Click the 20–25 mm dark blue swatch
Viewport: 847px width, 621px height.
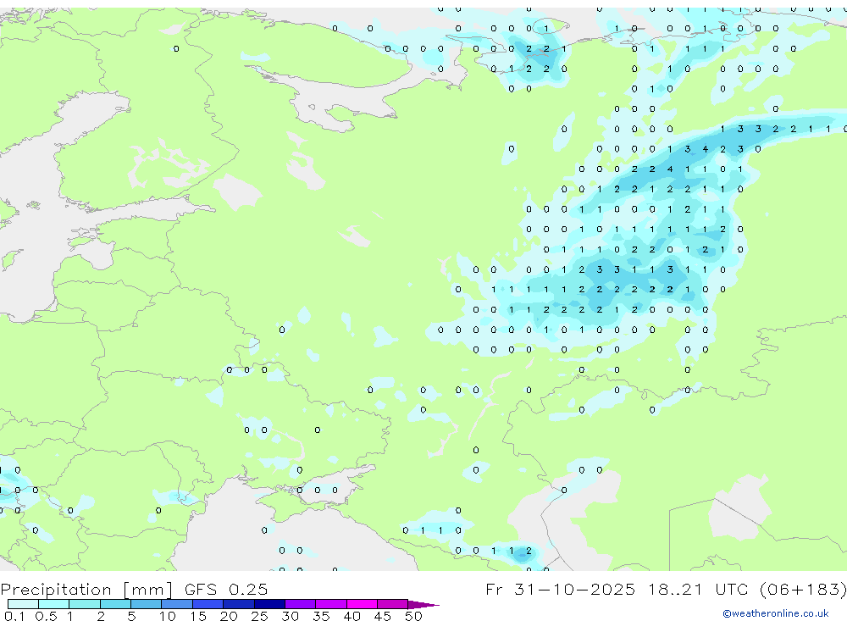point(239,604)
